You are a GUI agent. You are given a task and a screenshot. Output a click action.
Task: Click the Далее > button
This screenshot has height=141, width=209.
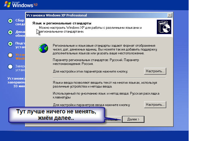133,119
